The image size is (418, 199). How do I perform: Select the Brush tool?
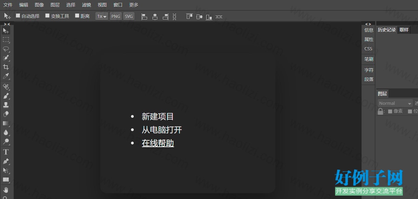pyautogui.click(x=6, y=96)
